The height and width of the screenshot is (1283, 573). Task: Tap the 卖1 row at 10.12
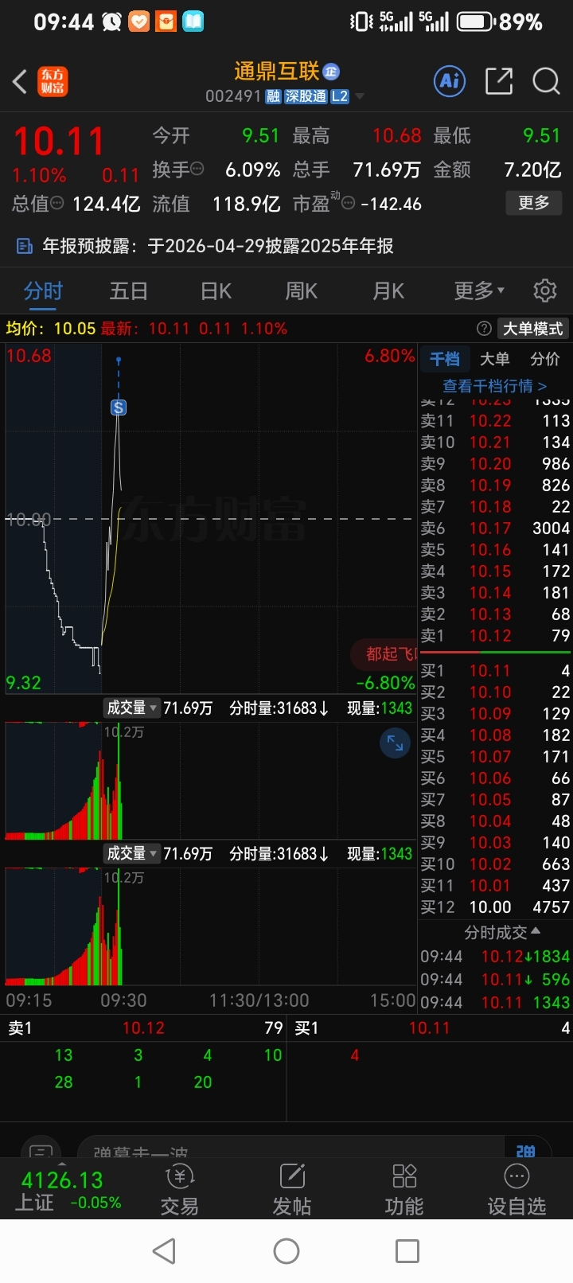tap(495, 636)
